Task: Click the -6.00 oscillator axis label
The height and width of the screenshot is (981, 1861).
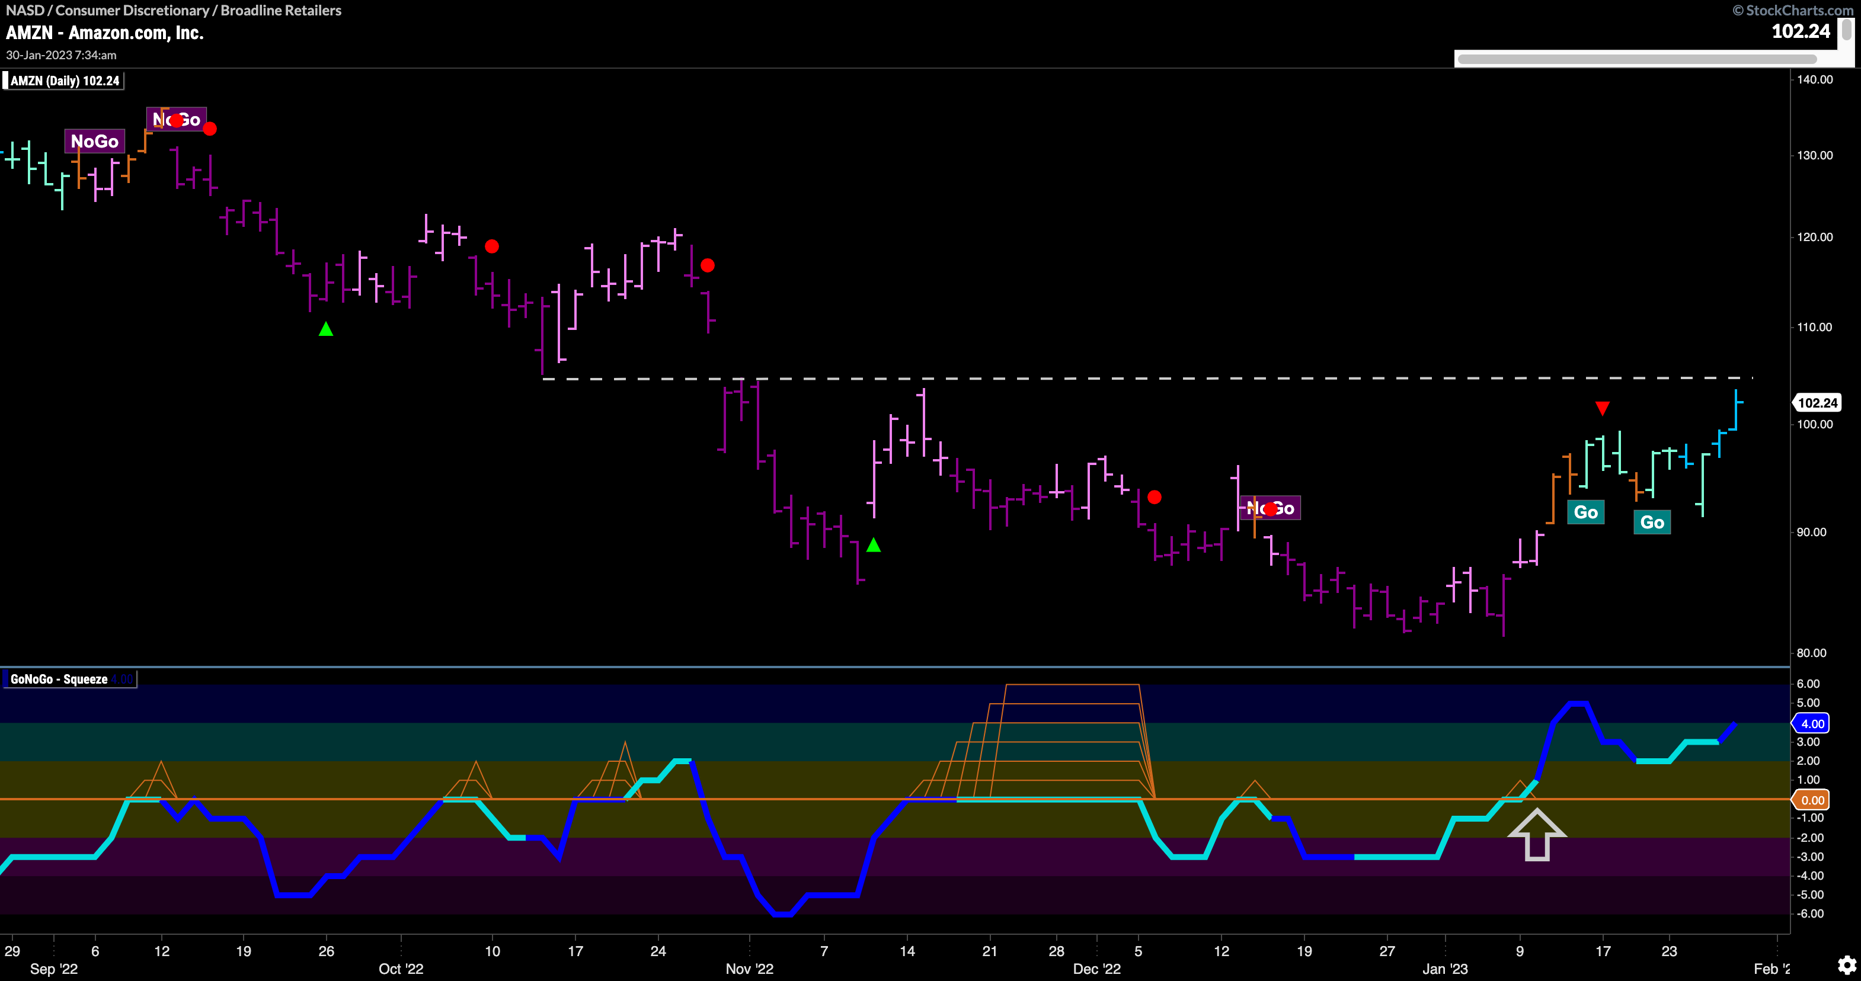Action: coord(1811,914)
